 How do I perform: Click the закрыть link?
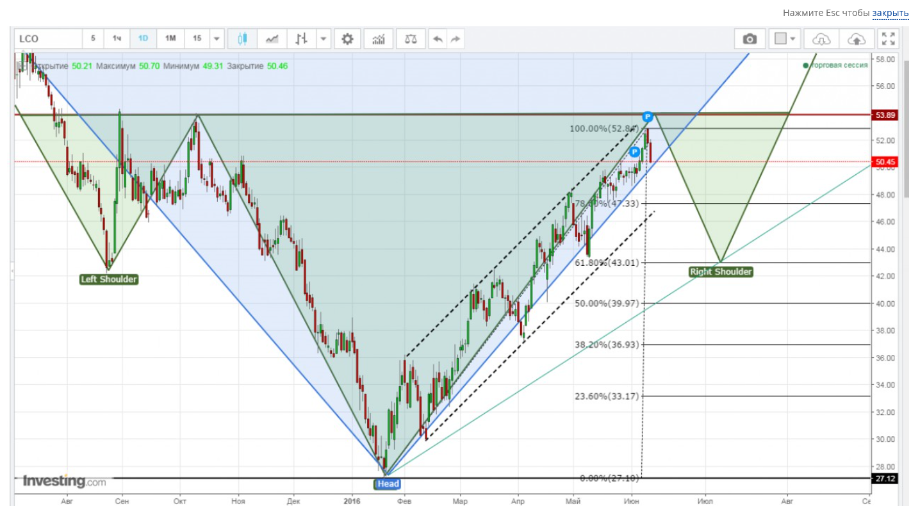pos(890,13)
